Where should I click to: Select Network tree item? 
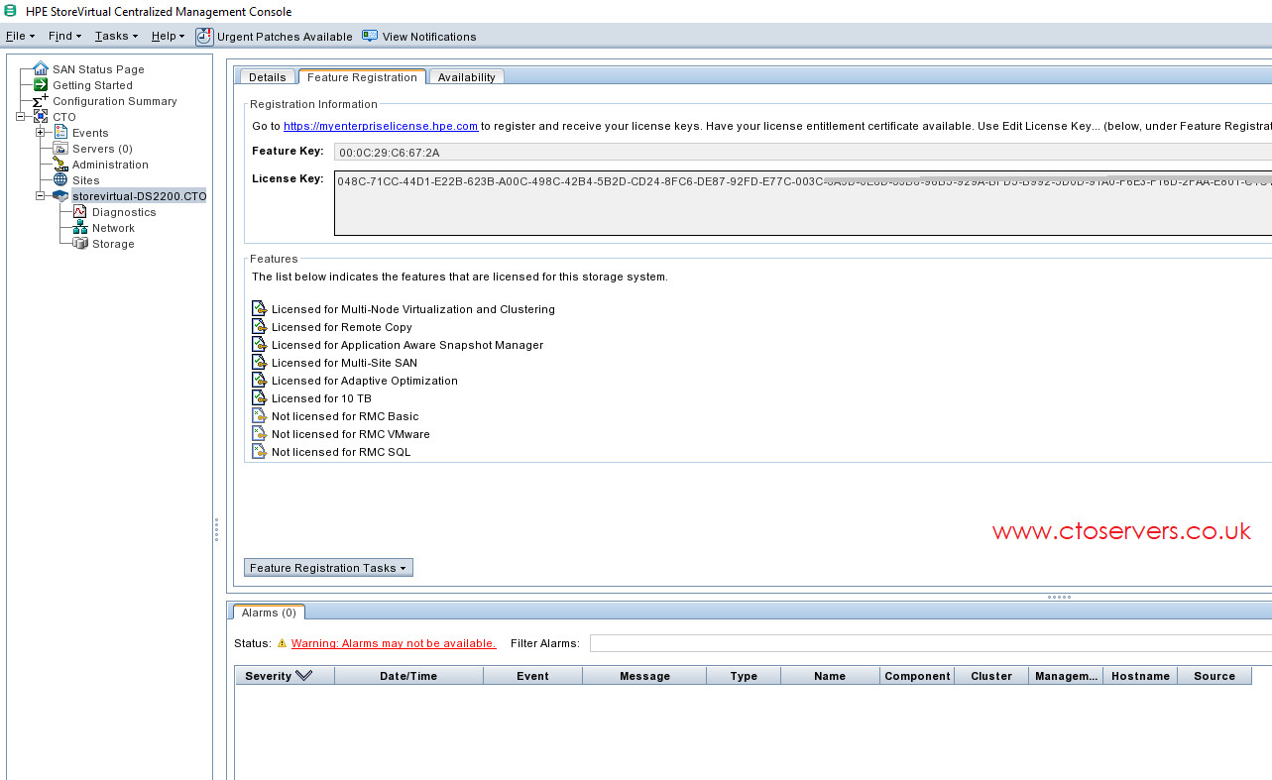(x=113, y=228)
